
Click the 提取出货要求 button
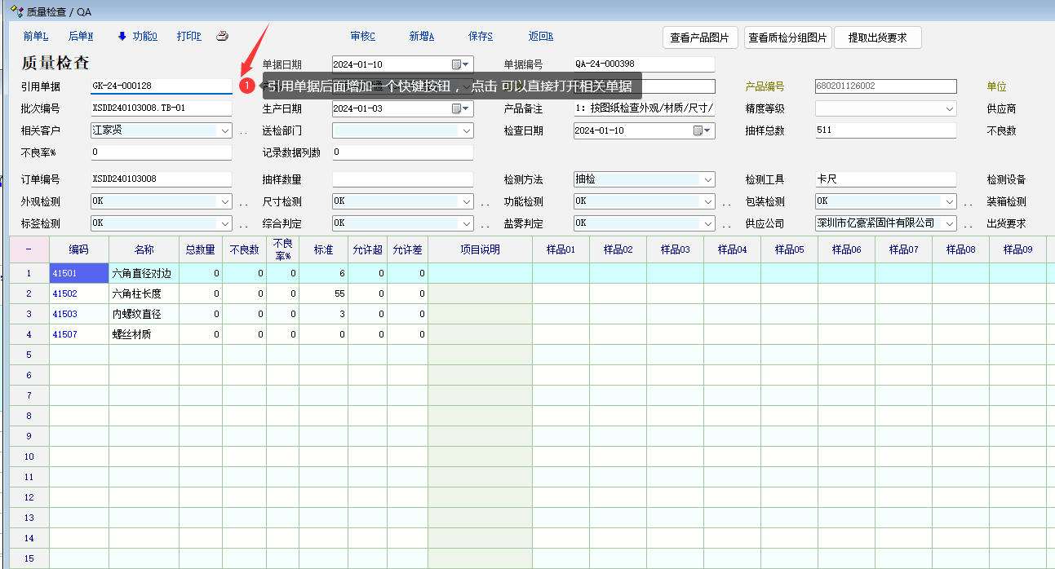877,37
